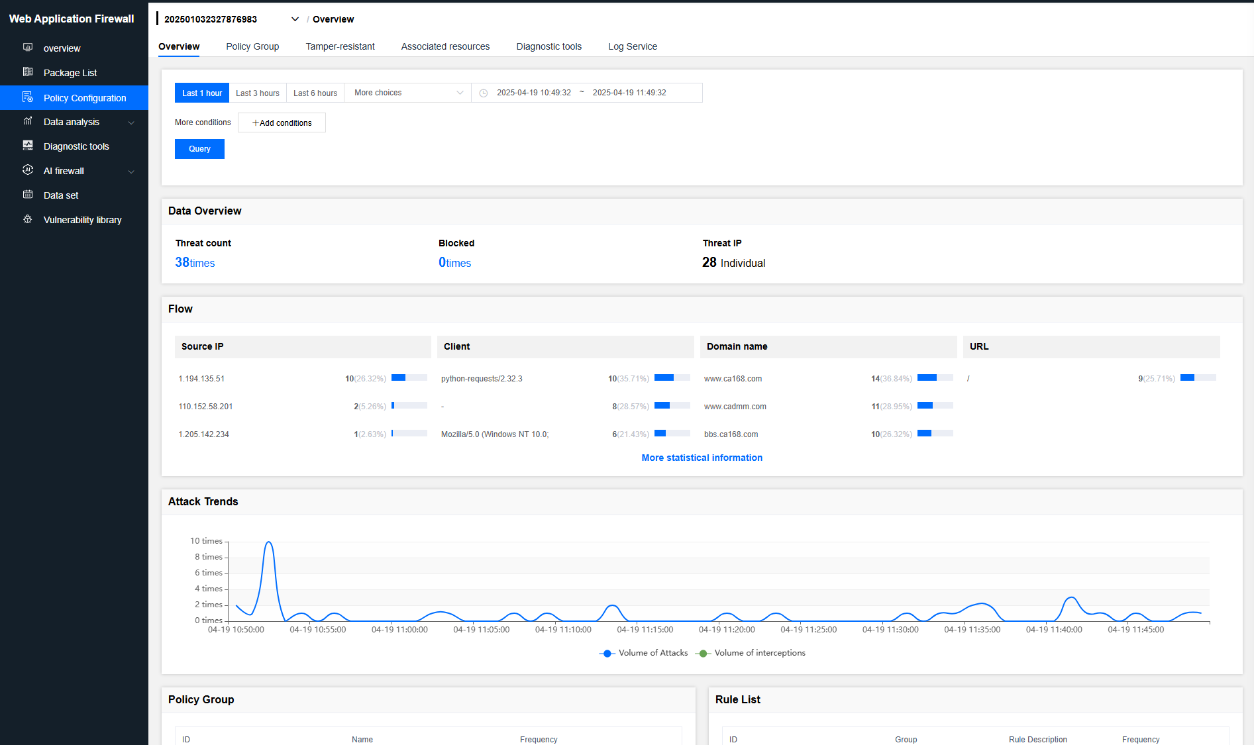Viewport: 1254px width, 745px height.
Task: Click the Diagnostic tools sidebar icon
Action: coord(28,146)
